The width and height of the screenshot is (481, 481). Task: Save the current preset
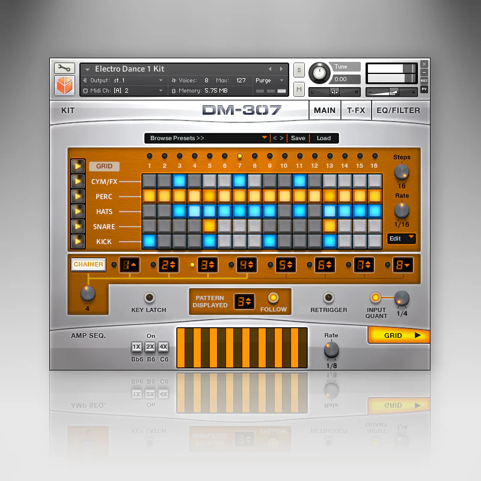298,138
